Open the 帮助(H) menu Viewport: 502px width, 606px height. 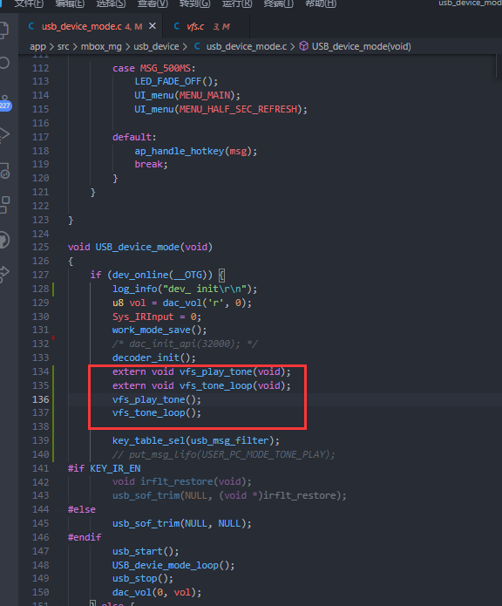click(321, 3)
